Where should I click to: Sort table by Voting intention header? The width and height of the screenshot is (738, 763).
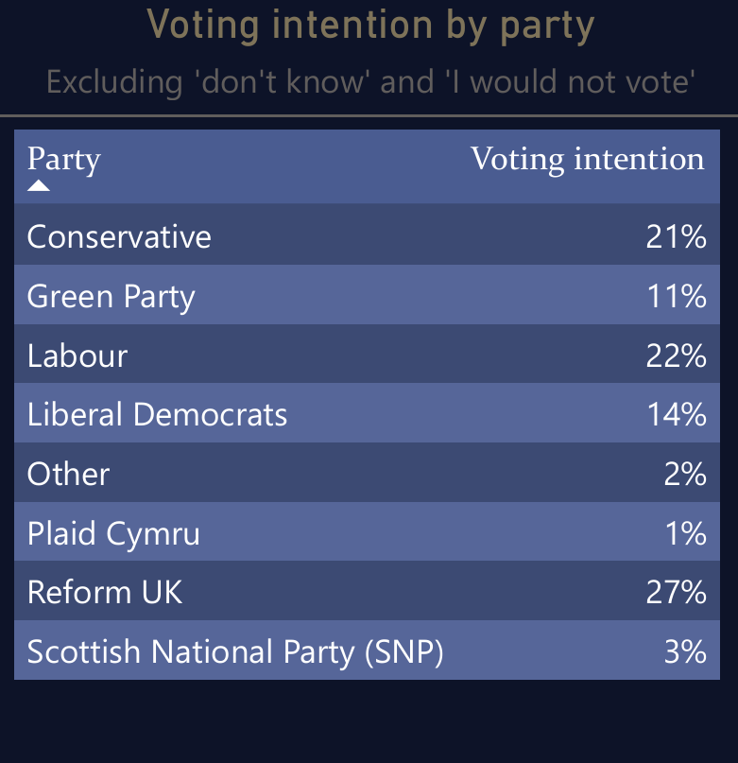click(x=587, y=159)
